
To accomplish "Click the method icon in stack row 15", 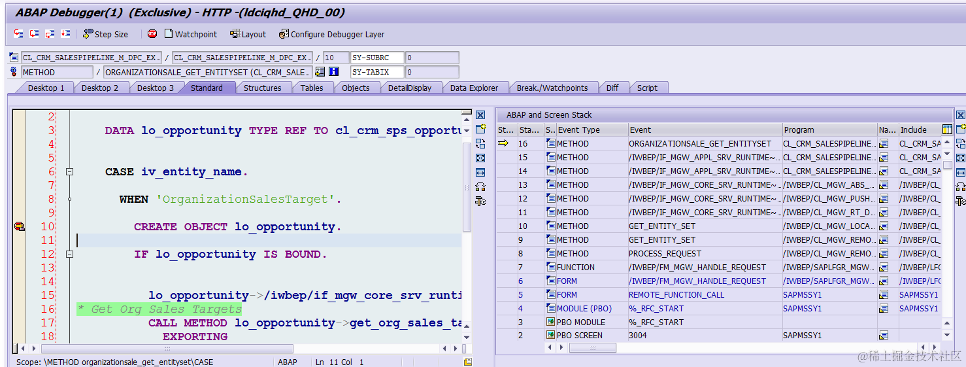I will 550,157.
